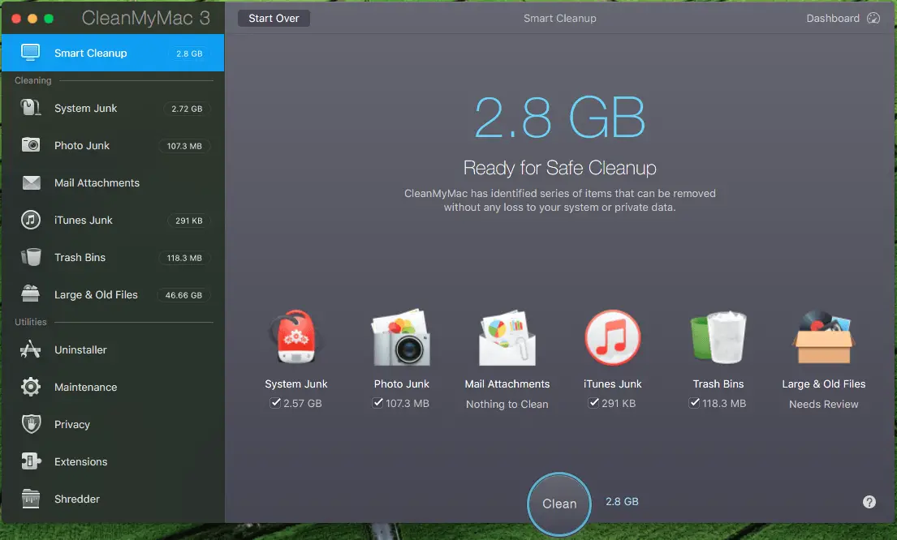
Task: Click the Dashboard gauge icon
Action: (x=873, y=19)
